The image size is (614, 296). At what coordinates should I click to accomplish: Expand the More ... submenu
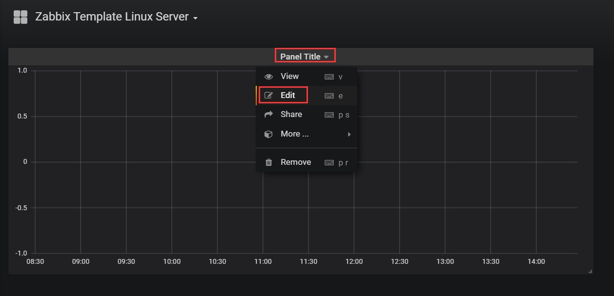[307, 134]
